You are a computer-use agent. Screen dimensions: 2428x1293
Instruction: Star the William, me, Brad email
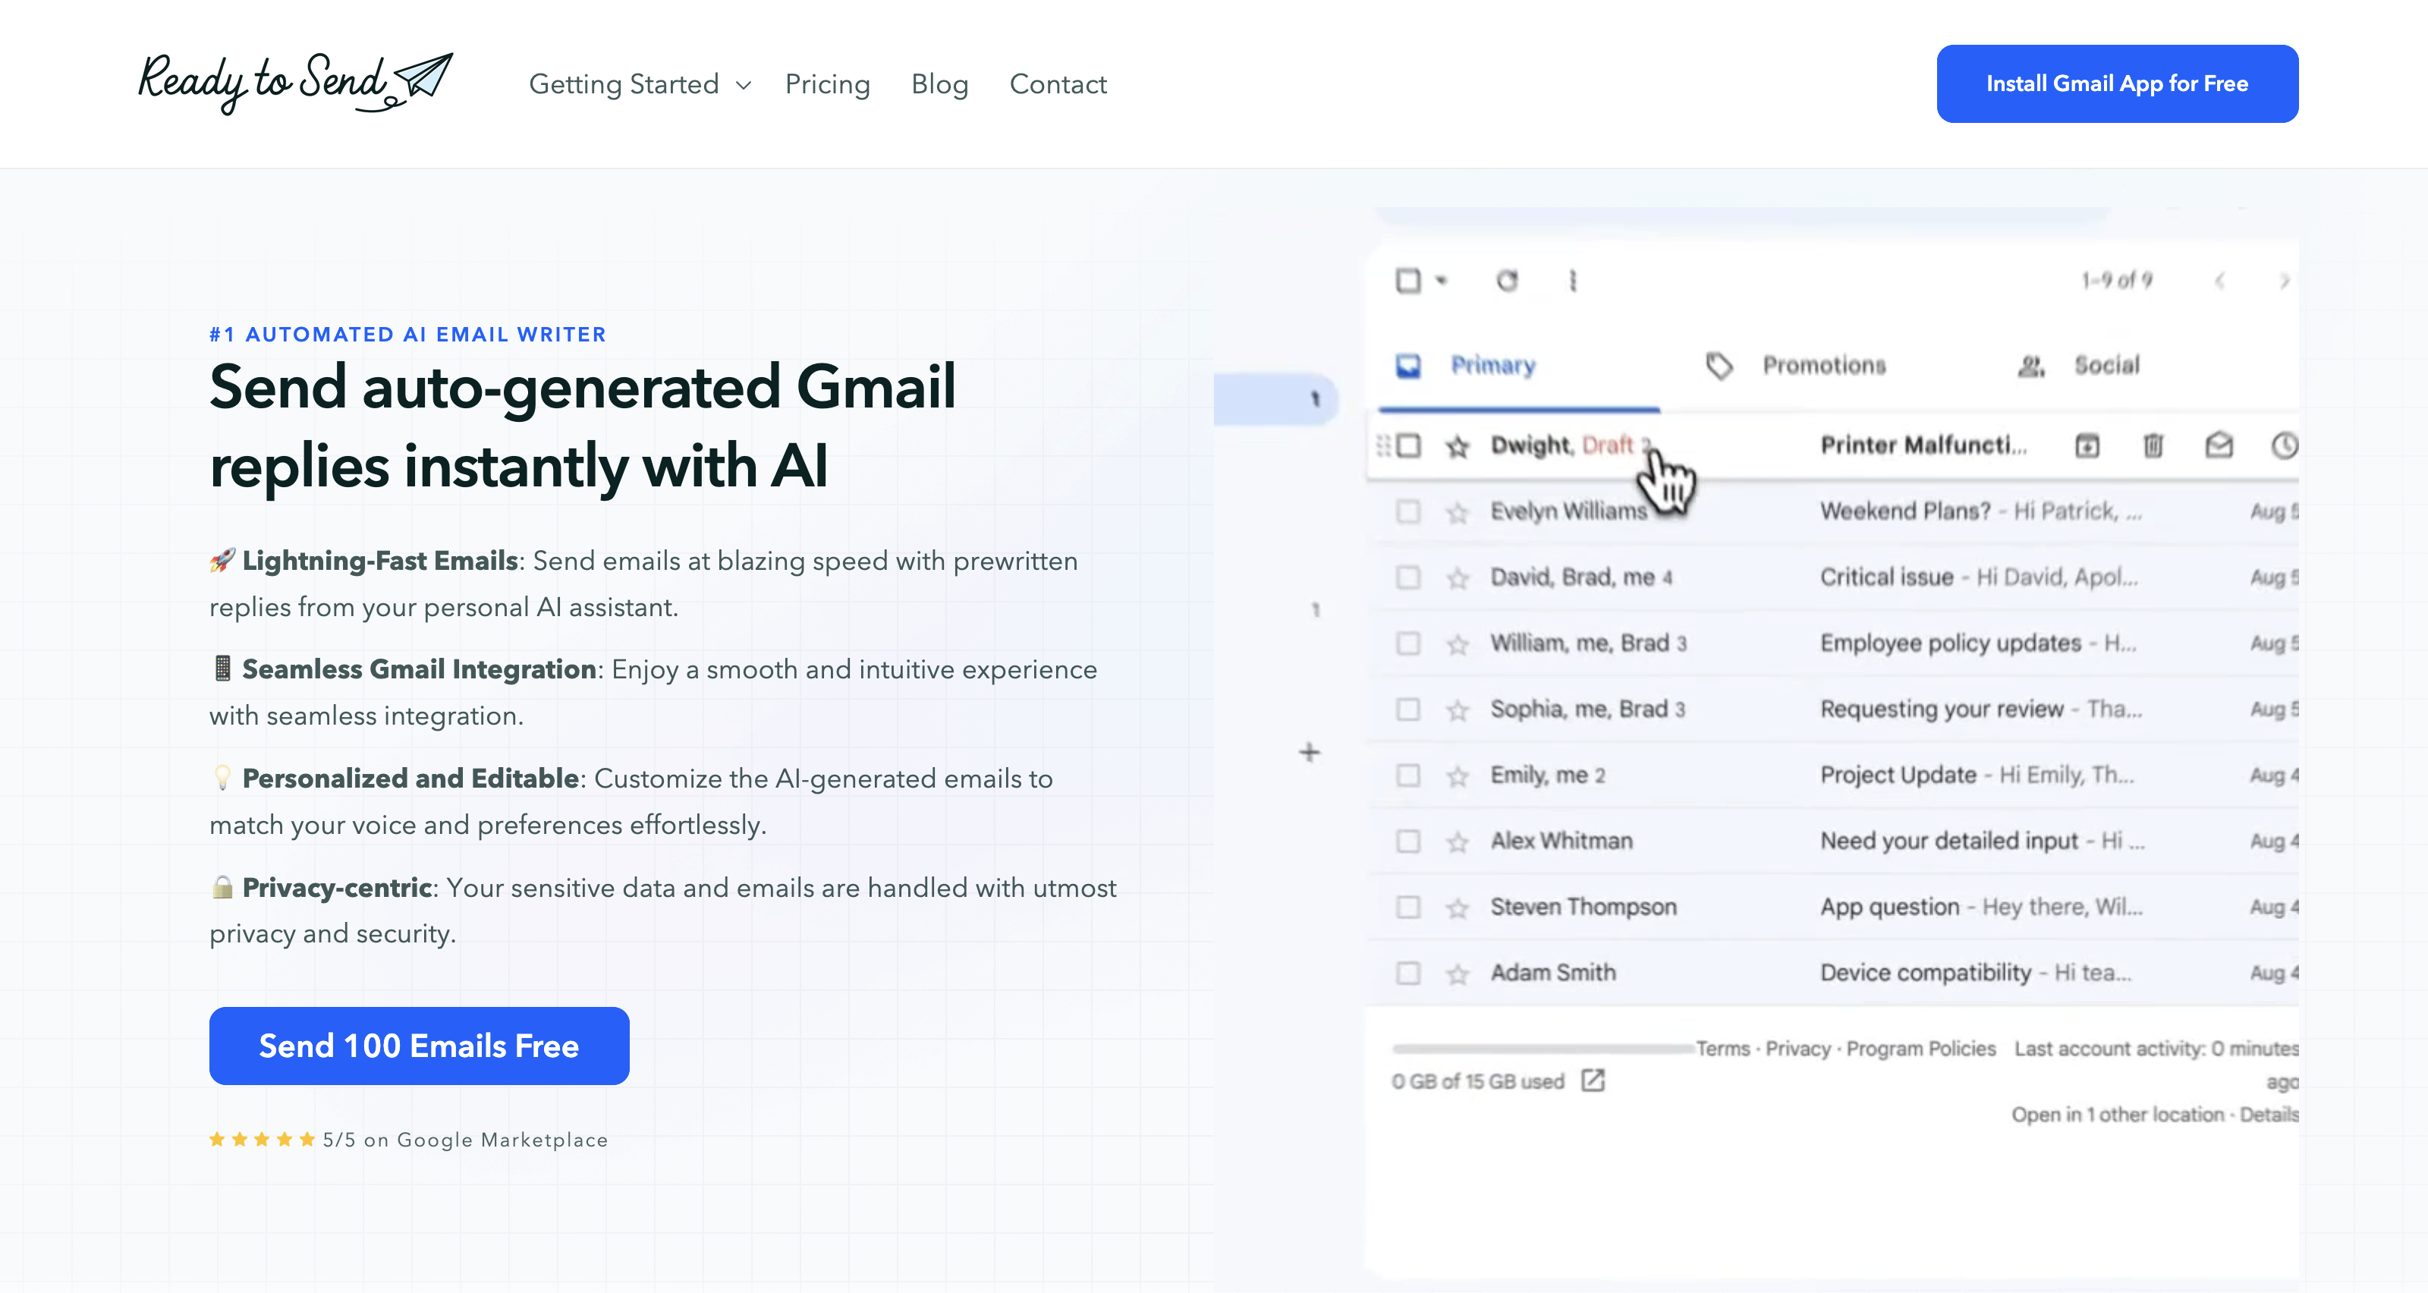[1458, 645]
